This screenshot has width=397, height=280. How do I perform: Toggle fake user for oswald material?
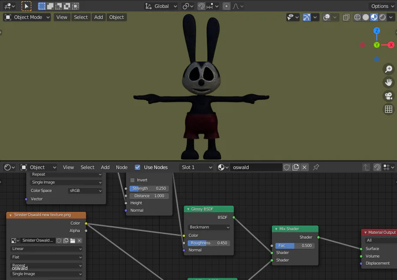pyautogui.click(x=287, y=168)
